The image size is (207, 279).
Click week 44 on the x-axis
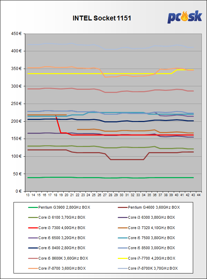(199, 195)
